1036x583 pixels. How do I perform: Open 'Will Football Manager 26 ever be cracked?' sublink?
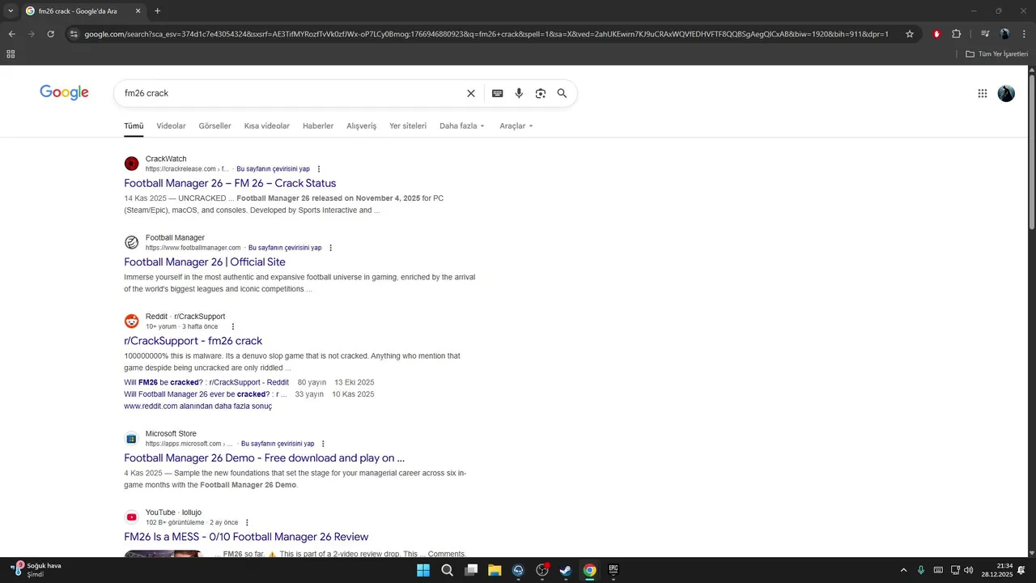[x=206, y=394]
